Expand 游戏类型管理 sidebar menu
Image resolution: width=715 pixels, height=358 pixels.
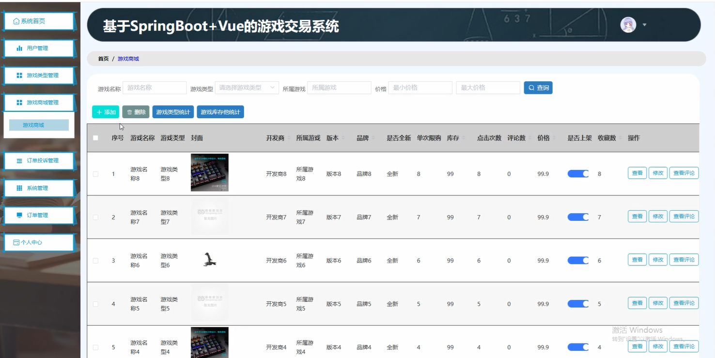[39, 76]
